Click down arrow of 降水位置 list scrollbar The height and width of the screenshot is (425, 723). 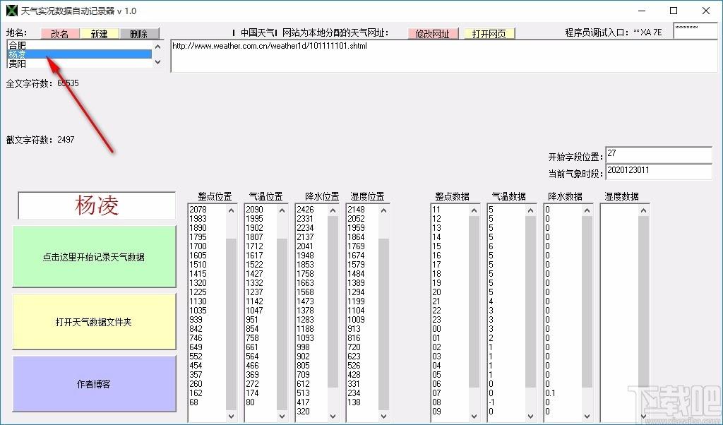[333, 416]
